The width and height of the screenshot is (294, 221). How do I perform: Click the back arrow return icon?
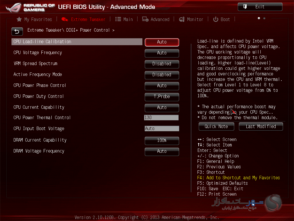(17, 31)
